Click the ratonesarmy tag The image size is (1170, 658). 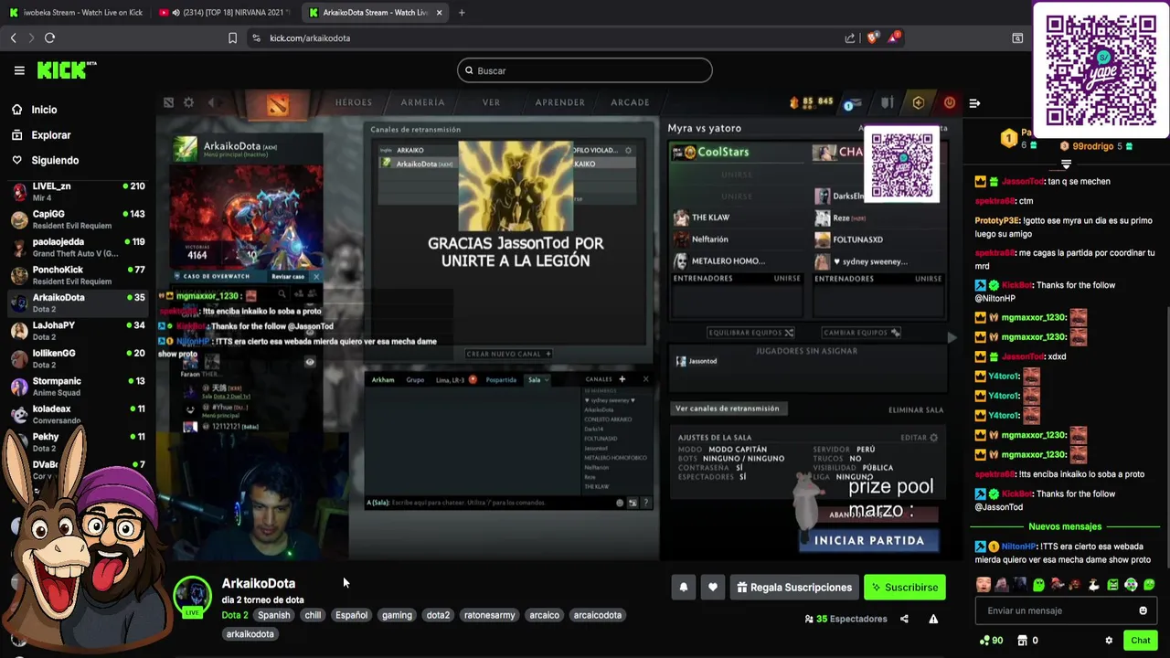click(490, 615)
